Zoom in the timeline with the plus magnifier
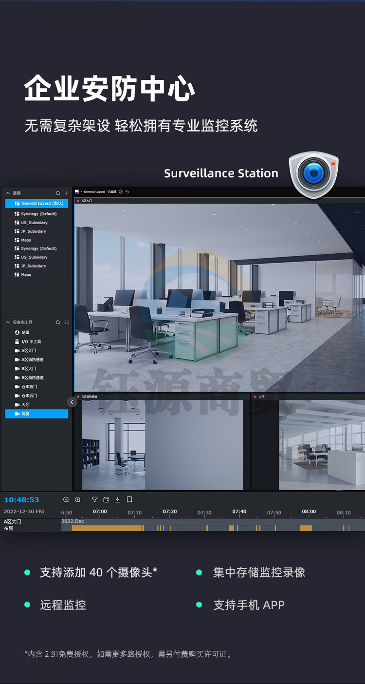Viewport: 365px width, 684px height. tap(77, 499)
